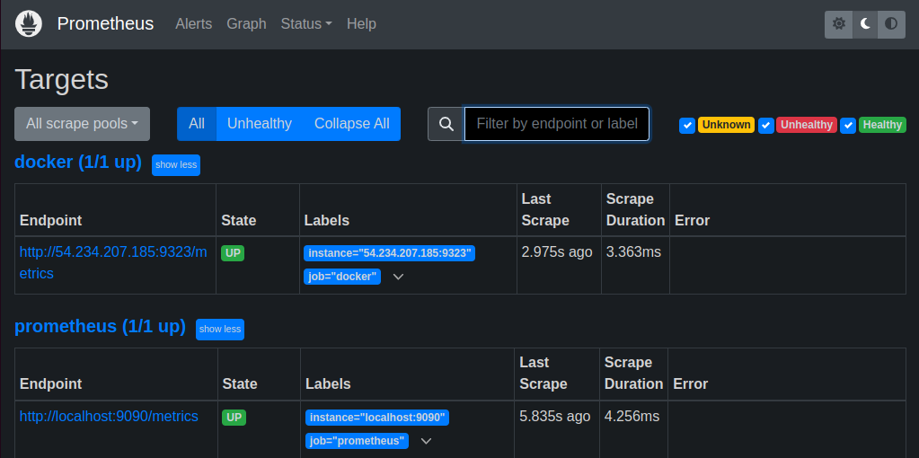The image size is (919, 458).
Task: Open the prometheus (1/1 up) heading link
Action: 100,326
